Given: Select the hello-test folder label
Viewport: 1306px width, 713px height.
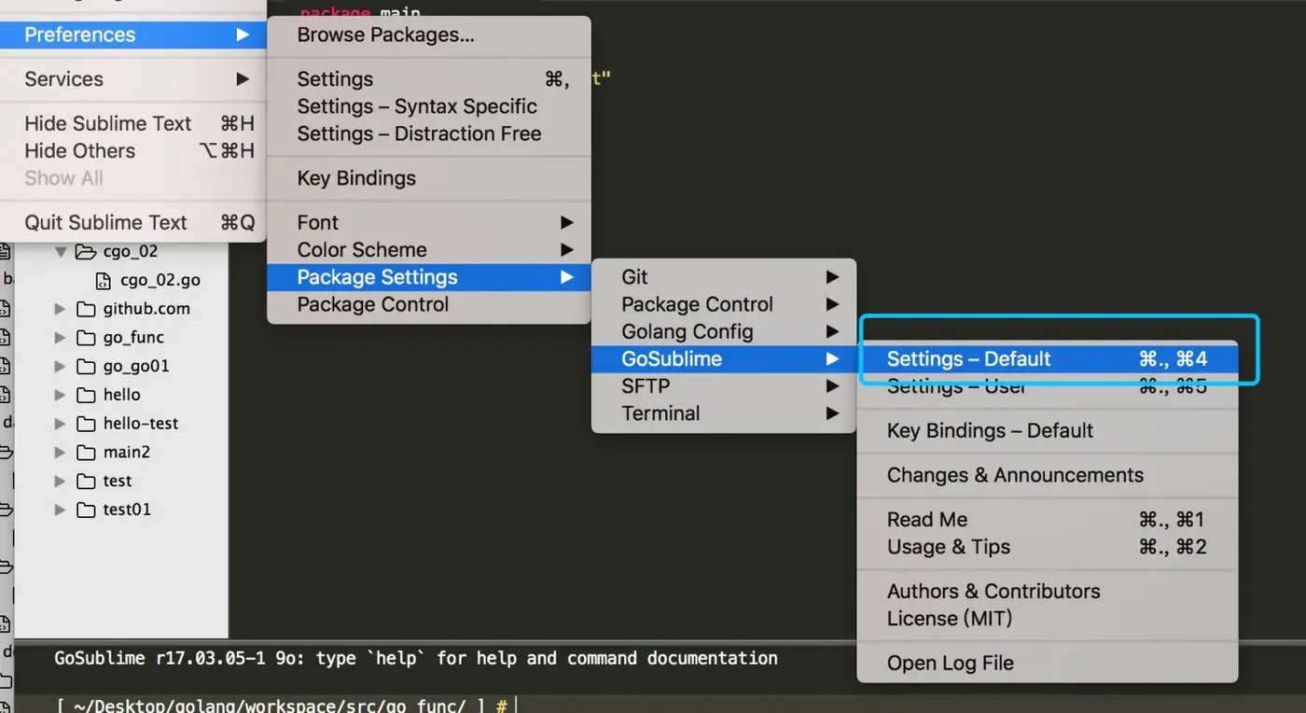Looking at the screenshot, I should click(141, 424).
